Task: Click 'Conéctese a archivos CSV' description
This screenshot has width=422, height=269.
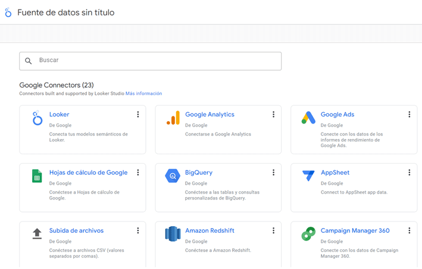Action: (x=87, y=253)
